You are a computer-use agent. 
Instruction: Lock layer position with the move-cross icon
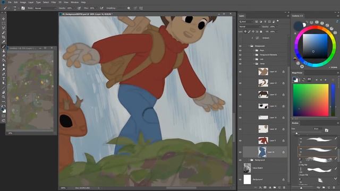[253, 32]
